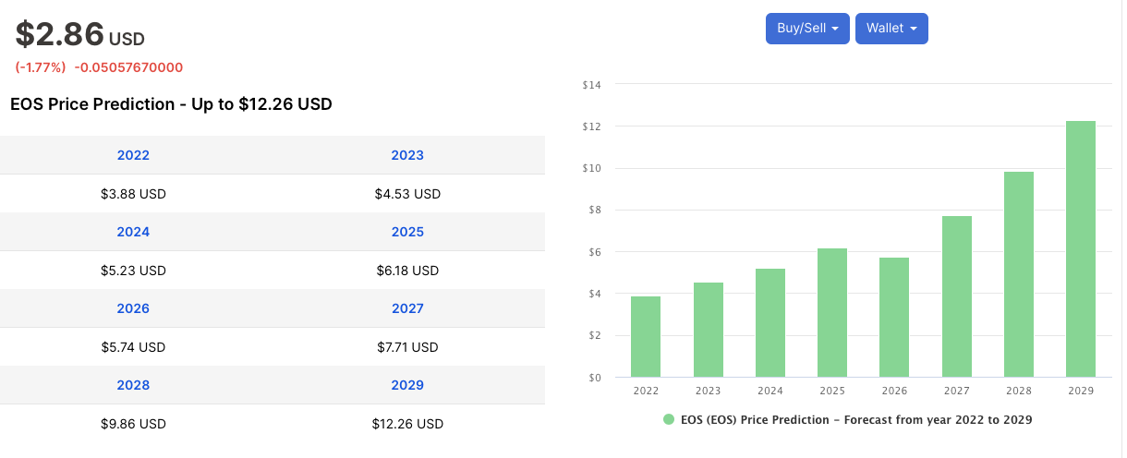This screenshot has height=458, width=1127.
Task: Click the EOS Price Prediction legend label
Action: click(855, 419)
